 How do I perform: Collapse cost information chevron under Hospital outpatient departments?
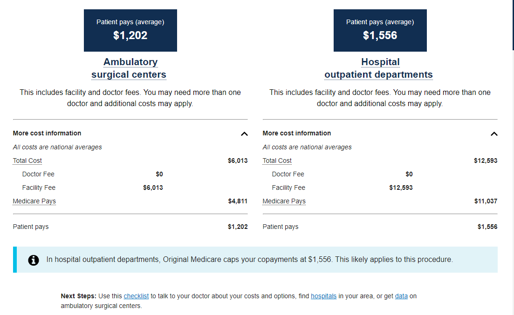[494, 134]
